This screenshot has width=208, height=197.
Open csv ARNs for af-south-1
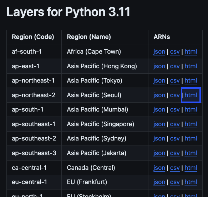click(x=175, y=51)
